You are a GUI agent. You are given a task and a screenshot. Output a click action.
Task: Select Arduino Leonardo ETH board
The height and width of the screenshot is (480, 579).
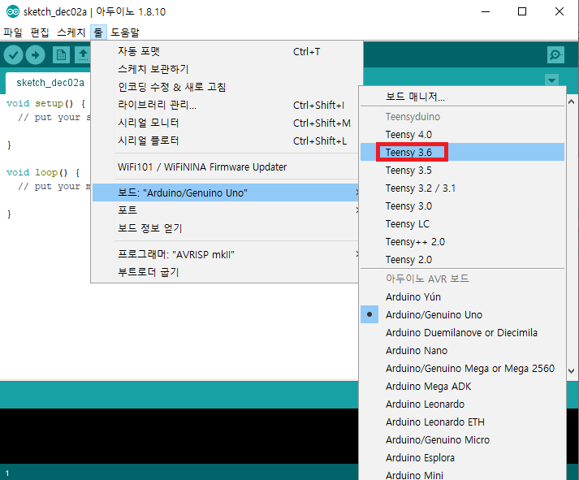(x=462, y=422)
